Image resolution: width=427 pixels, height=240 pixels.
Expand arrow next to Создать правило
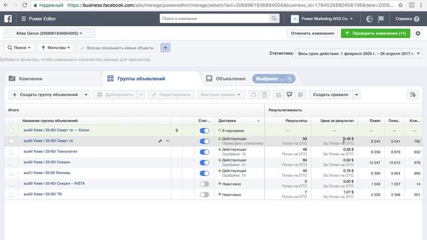[x=356, y=95]
